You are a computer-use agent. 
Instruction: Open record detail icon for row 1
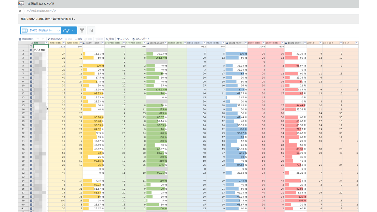(31, 50)
